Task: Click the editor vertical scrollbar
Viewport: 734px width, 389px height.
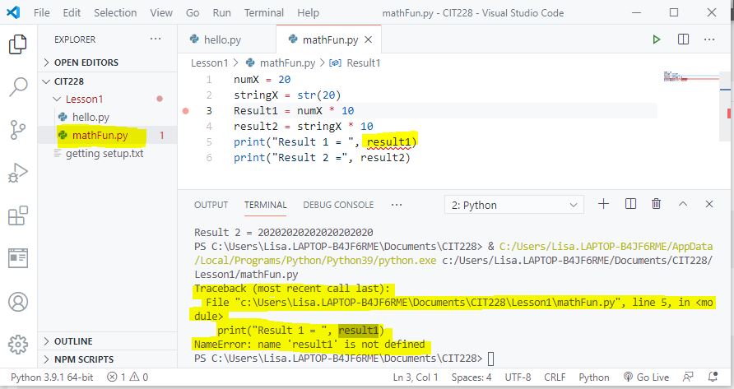Action: pyautogui.click(x=725, y=105)
